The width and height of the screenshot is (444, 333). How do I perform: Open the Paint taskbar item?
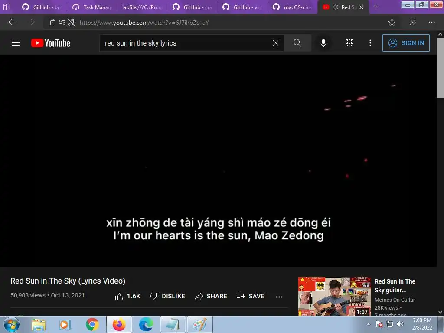(199, 325)
